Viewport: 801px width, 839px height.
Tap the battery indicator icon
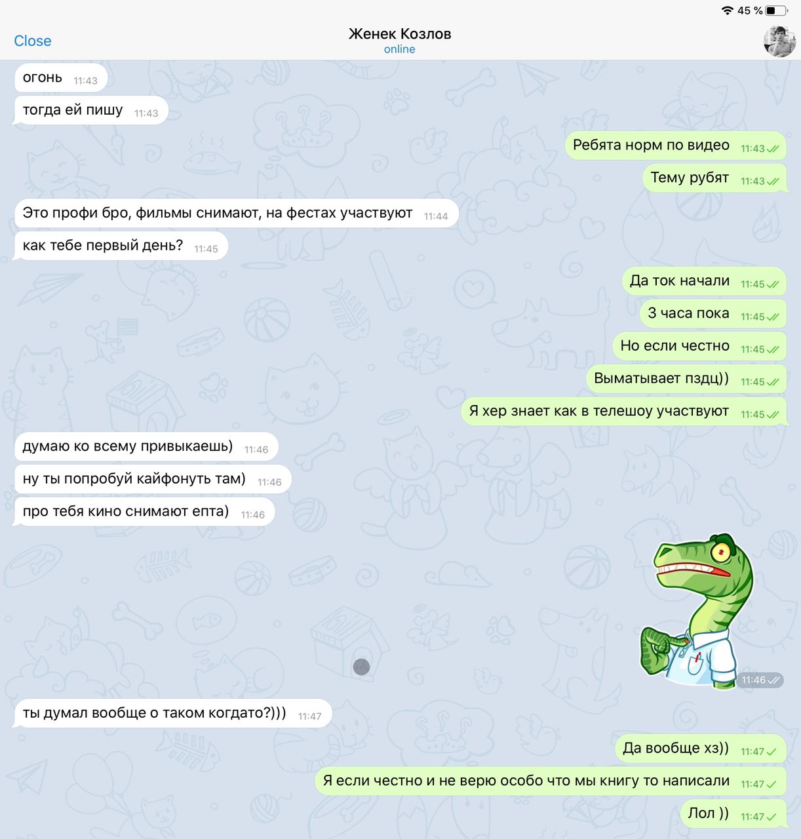[777, 10]
